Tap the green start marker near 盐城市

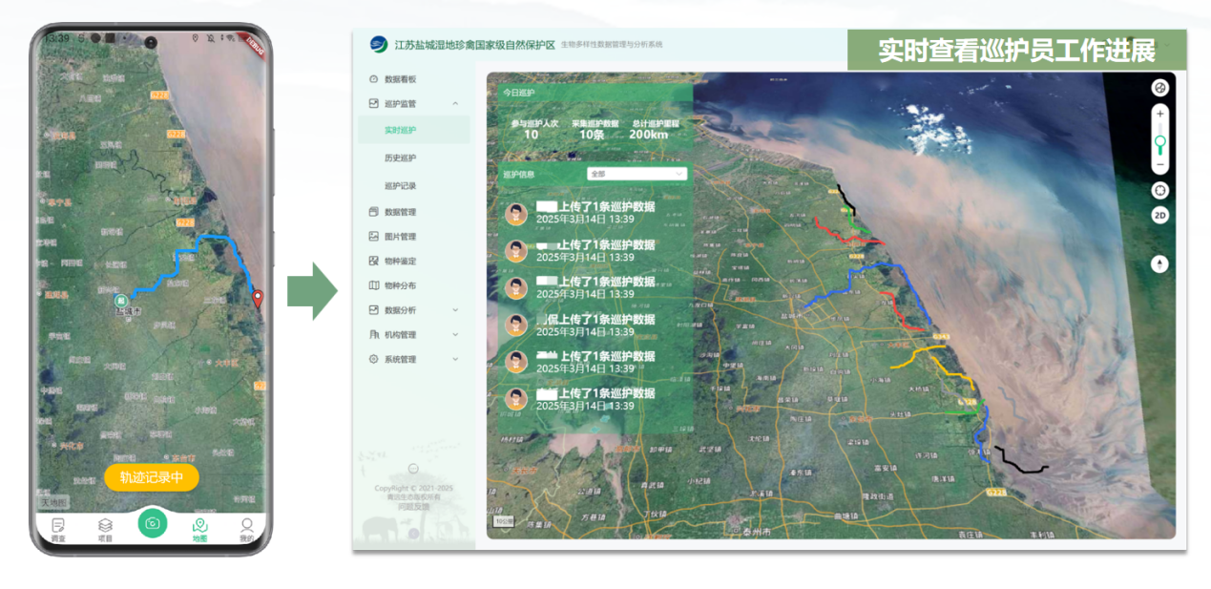pos(120,300)
